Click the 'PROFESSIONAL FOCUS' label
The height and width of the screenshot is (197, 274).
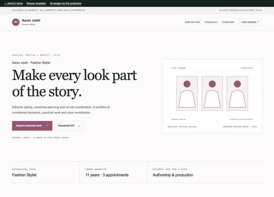[24, 169]
